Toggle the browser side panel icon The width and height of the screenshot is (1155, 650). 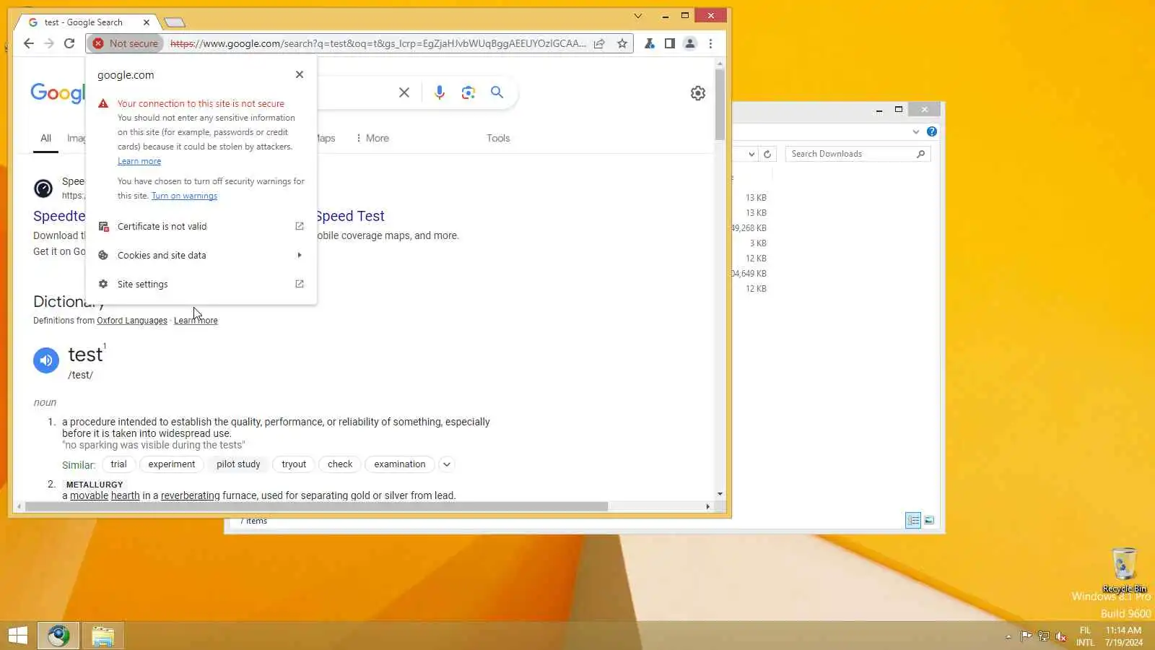tap(670, 43)
